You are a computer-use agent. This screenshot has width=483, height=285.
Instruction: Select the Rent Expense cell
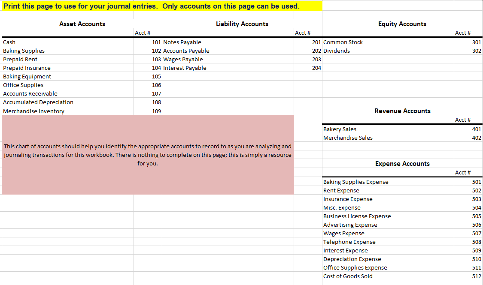[x=388, y=190]
